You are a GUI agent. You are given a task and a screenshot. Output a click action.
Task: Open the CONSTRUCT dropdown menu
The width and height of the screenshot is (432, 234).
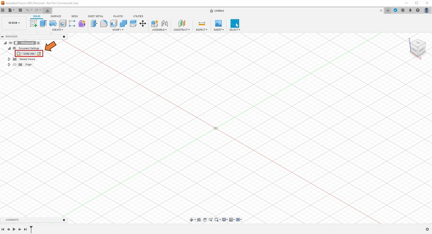coord(182,30)
